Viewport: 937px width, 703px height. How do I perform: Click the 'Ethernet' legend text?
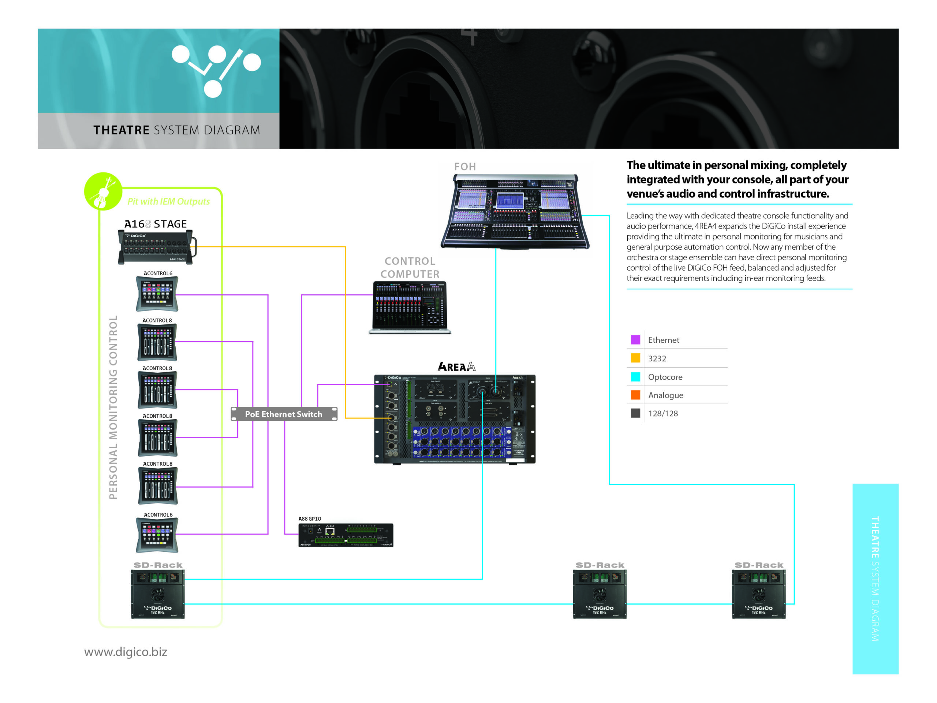(663, 340)
